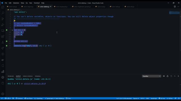Open the Extensions view squares icon
This screenshot has width=181, height=101.
pyautogui.click(x=3, y=36)
